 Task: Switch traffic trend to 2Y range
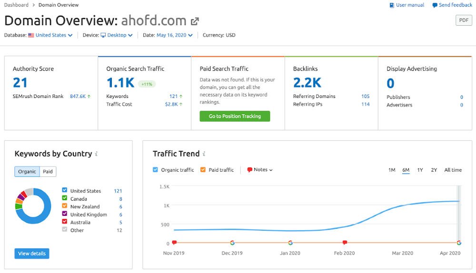[x=434, y=170]
